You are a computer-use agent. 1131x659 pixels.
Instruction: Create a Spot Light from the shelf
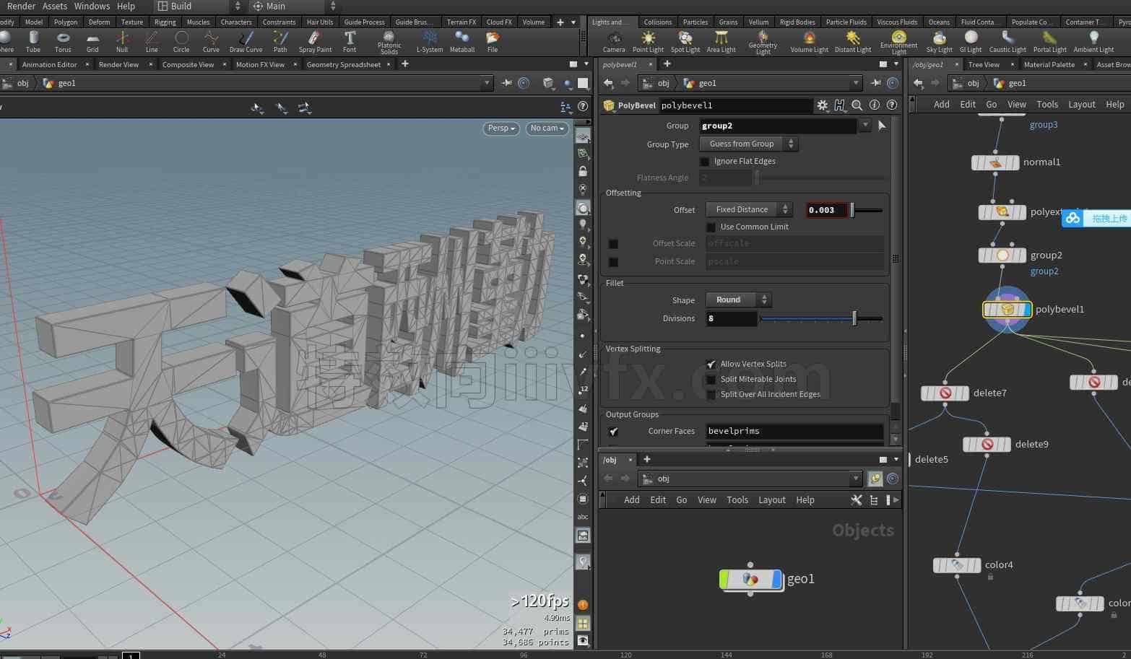[x=685, y=42]
